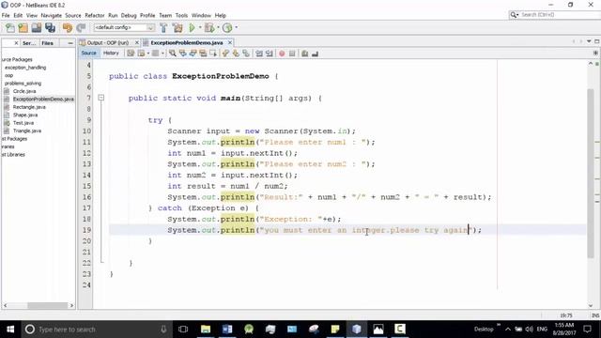The image size is (601, 338).
Task: Collapse main method code fold on line 7
Action: (101, 98)
